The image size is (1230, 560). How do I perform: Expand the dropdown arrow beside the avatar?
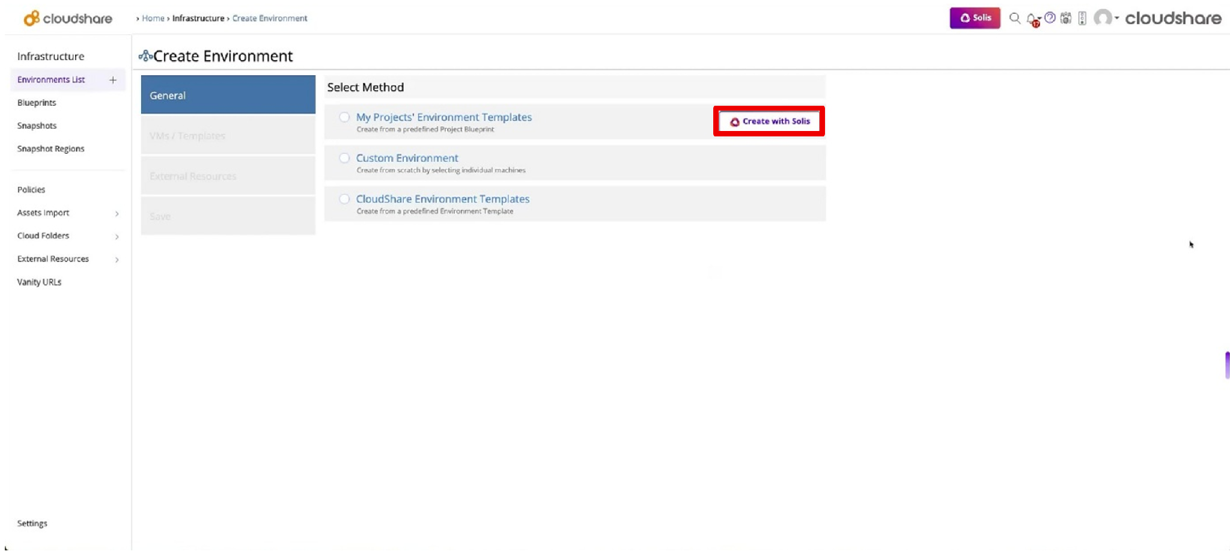tap(1117, 18)
